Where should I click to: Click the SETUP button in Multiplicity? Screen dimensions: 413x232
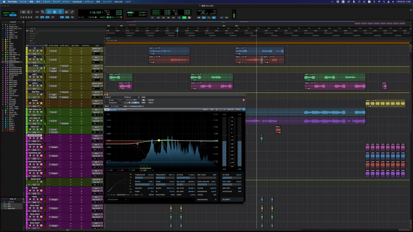pyautogui.click(x=238, y=110)
